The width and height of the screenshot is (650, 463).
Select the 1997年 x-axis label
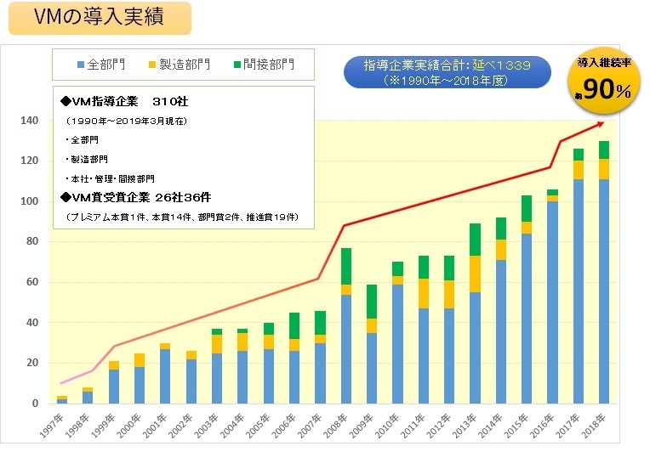click(x=54, y=425)
